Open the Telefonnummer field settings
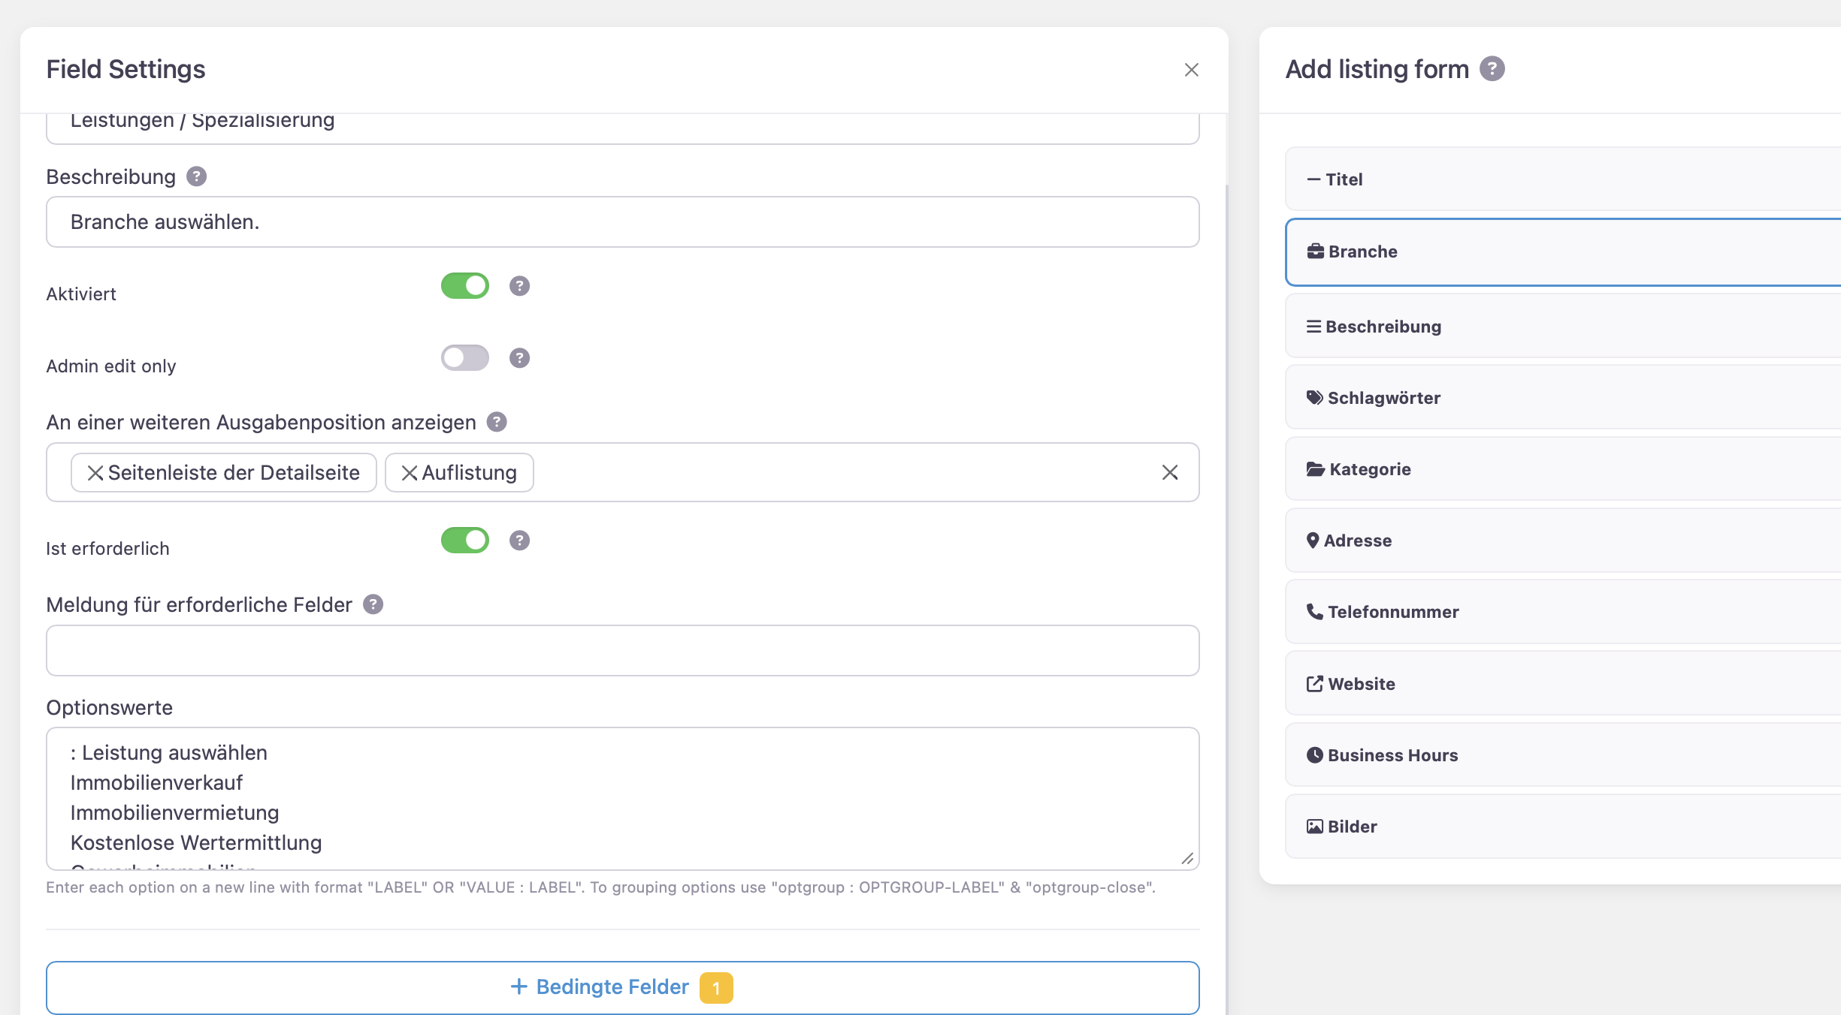The image size is (1841, 1015). (1392, 612)
